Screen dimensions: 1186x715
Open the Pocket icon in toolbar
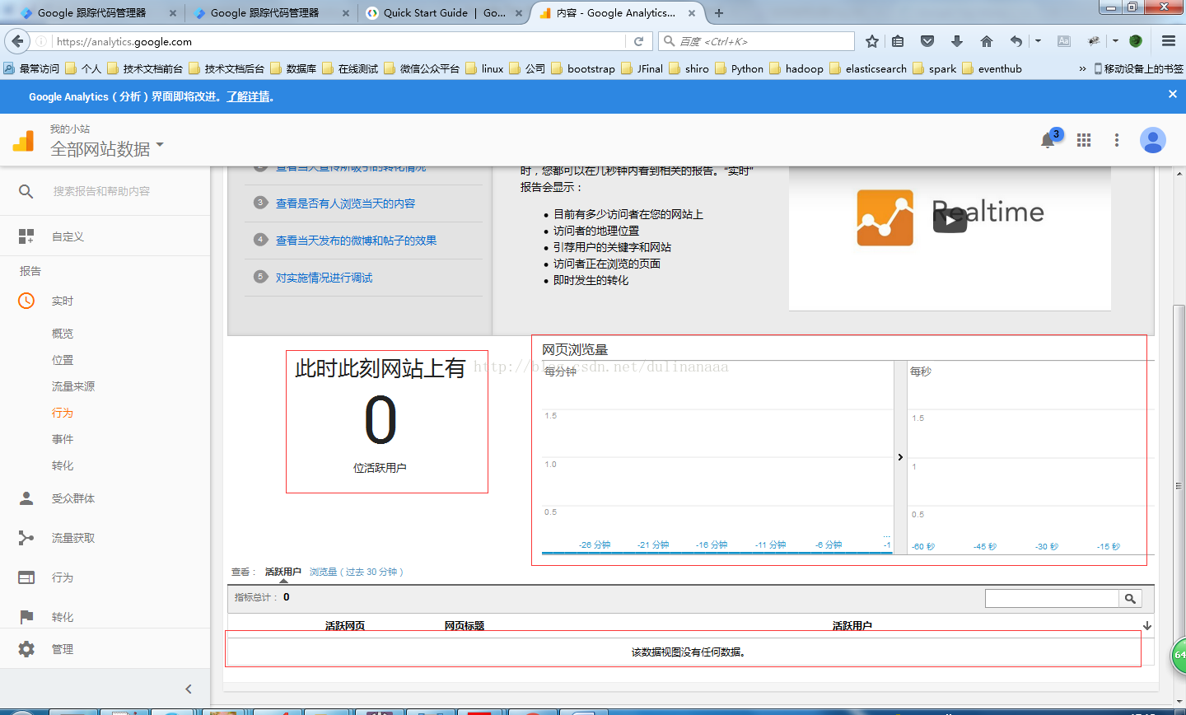pos(927,41)
